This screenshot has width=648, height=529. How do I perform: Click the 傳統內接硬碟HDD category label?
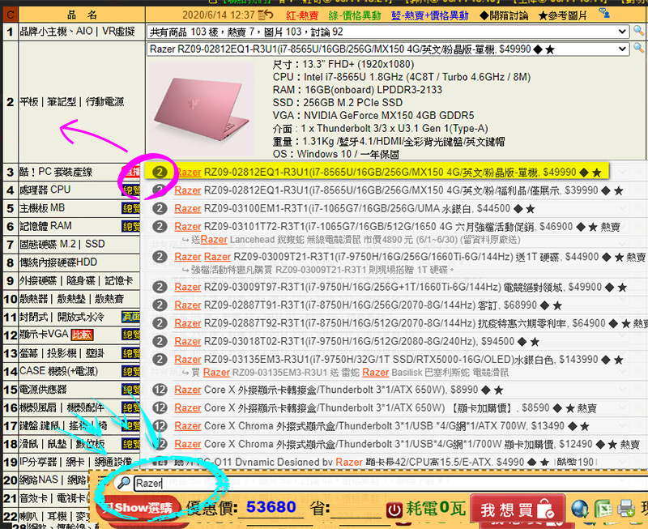(x=58, y=262)
